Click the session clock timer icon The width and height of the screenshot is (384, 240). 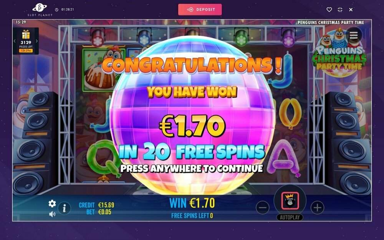56,10
